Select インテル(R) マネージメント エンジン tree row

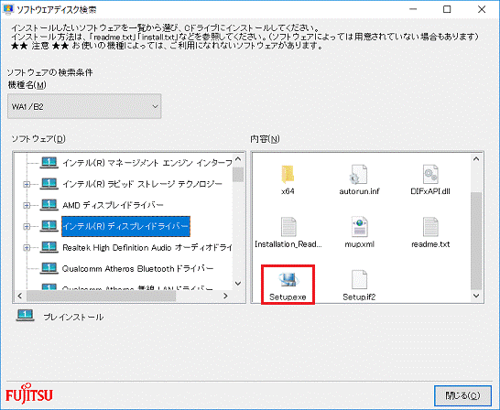[147, 163]
